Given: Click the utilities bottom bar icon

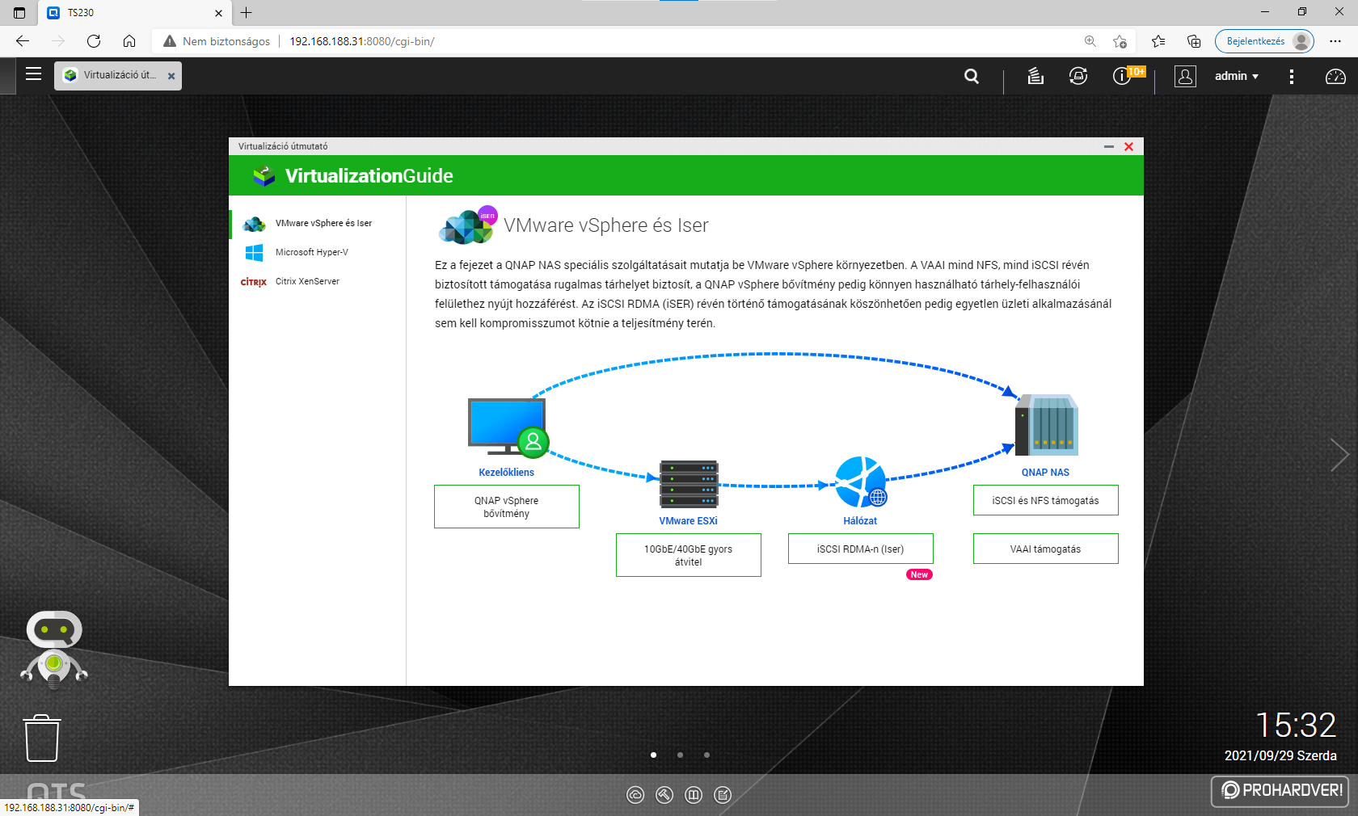Looking at the screenshot, I should [664, 795].
